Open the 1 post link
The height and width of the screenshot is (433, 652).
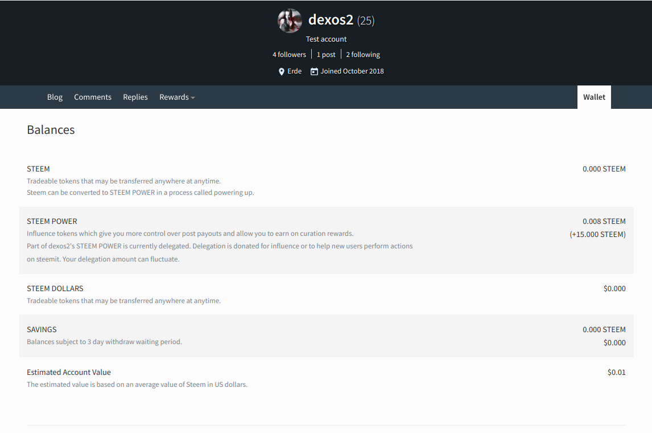click(x=326, y=55)
